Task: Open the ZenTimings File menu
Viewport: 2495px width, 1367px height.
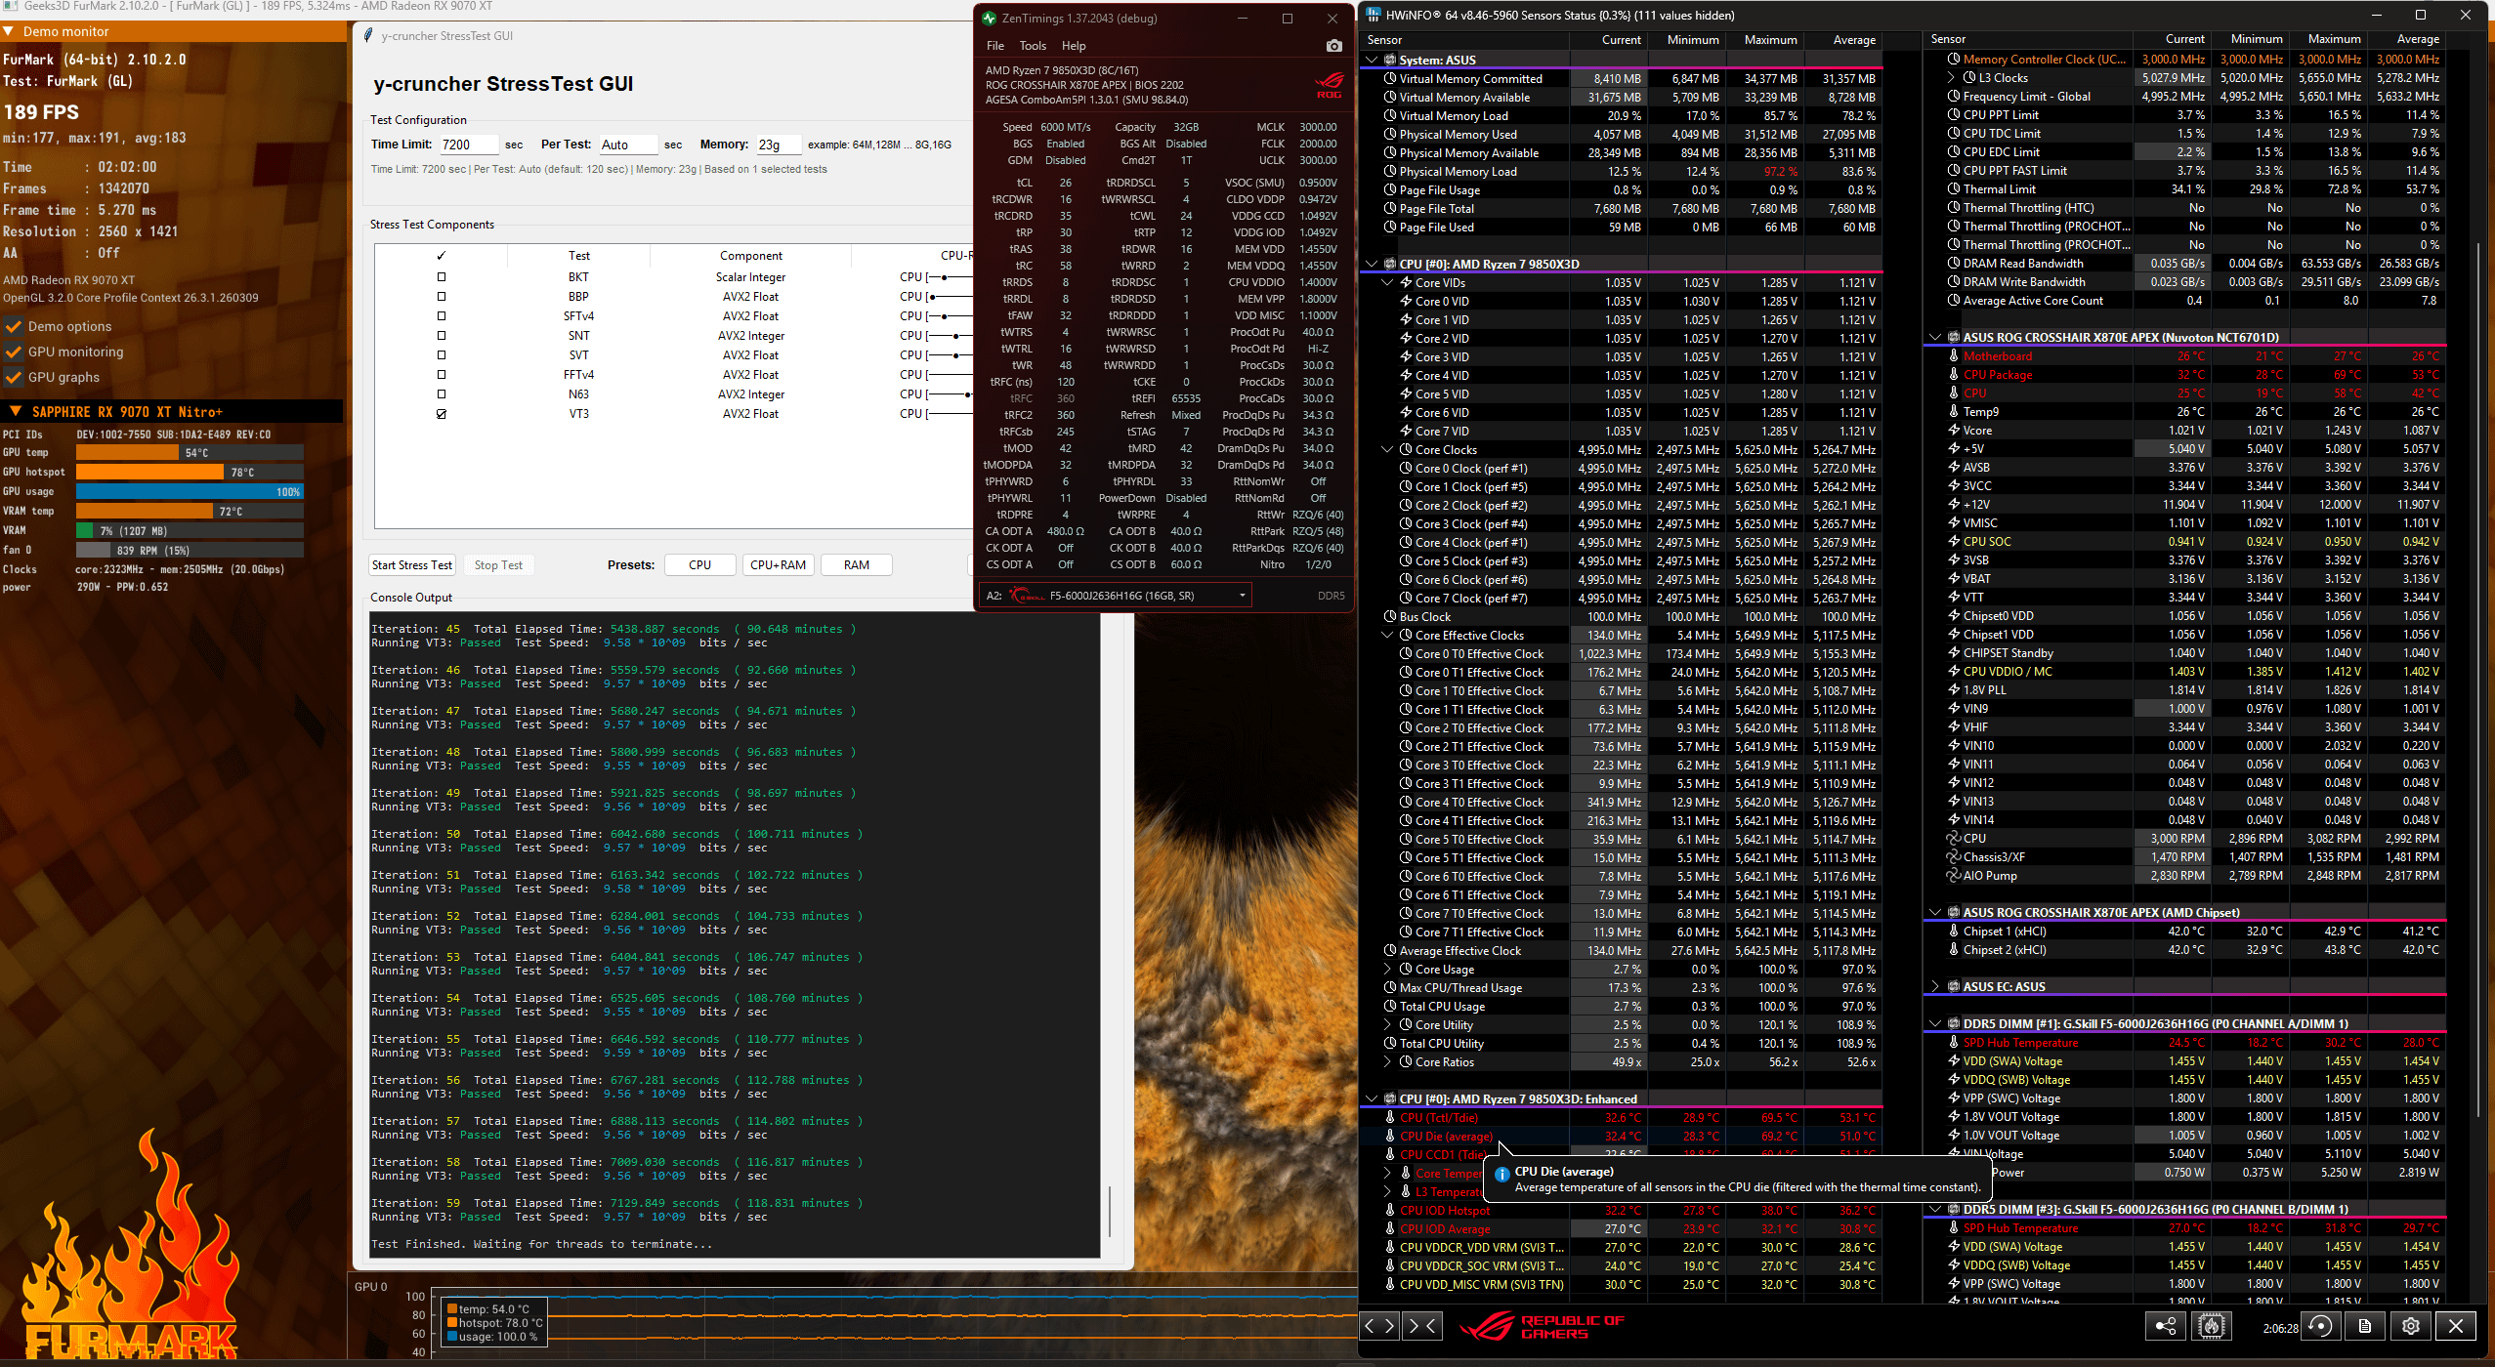Action: pyautogui.click(x=994, y=46)
